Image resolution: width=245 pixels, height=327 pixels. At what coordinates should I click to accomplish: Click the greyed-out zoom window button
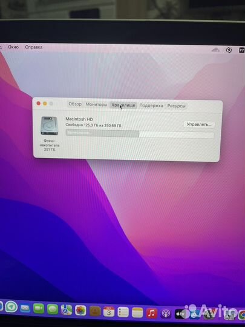[x=51, y=104]
